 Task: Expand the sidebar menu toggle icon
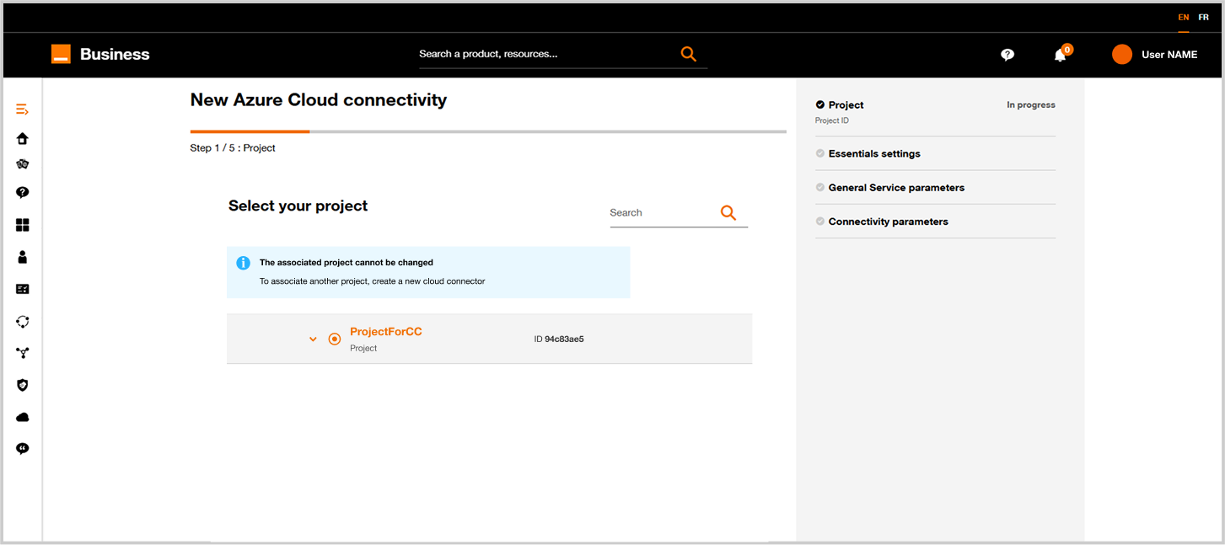23,110
